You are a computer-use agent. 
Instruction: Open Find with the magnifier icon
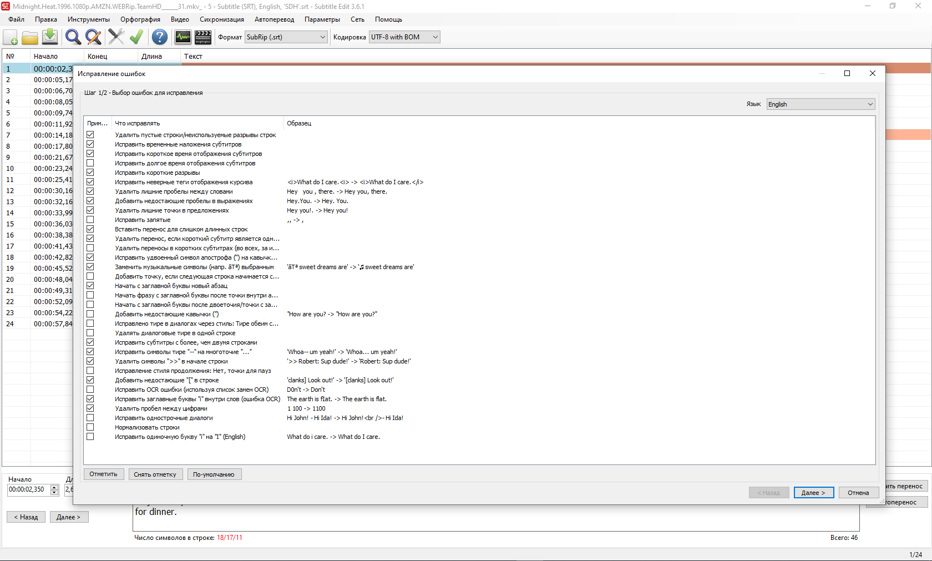(73, 37)
